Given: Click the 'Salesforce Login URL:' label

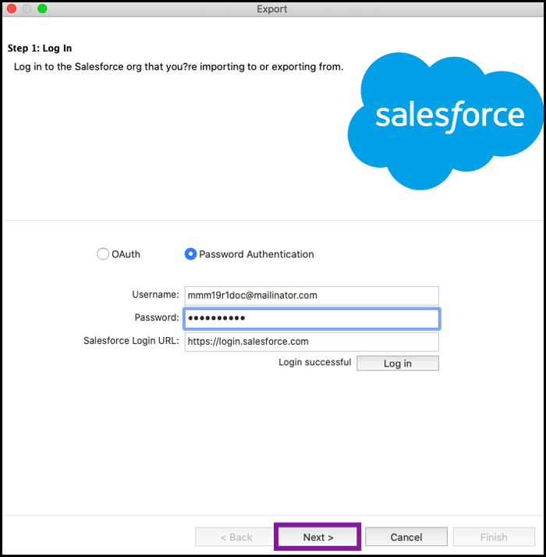Looking at the screenshot, I should 131,341.
